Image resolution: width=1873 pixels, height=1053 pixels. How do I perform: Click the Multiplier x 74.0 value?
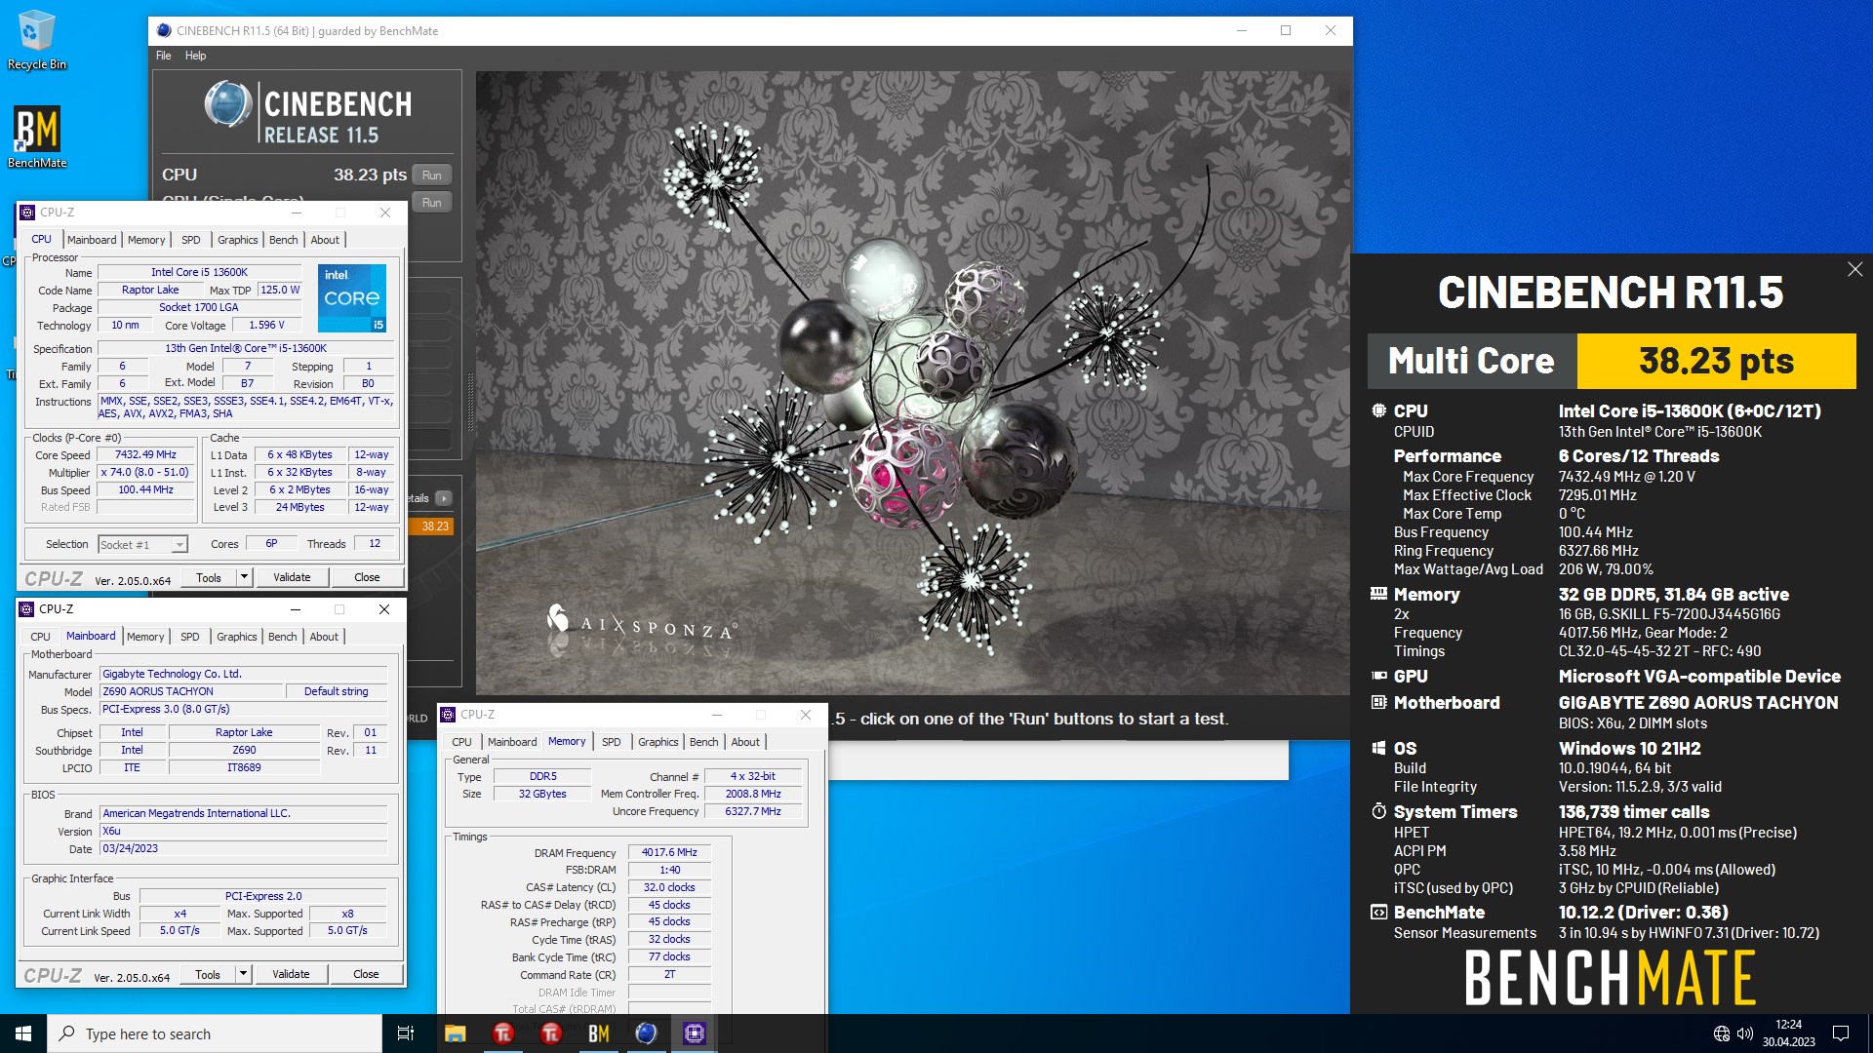146,472
